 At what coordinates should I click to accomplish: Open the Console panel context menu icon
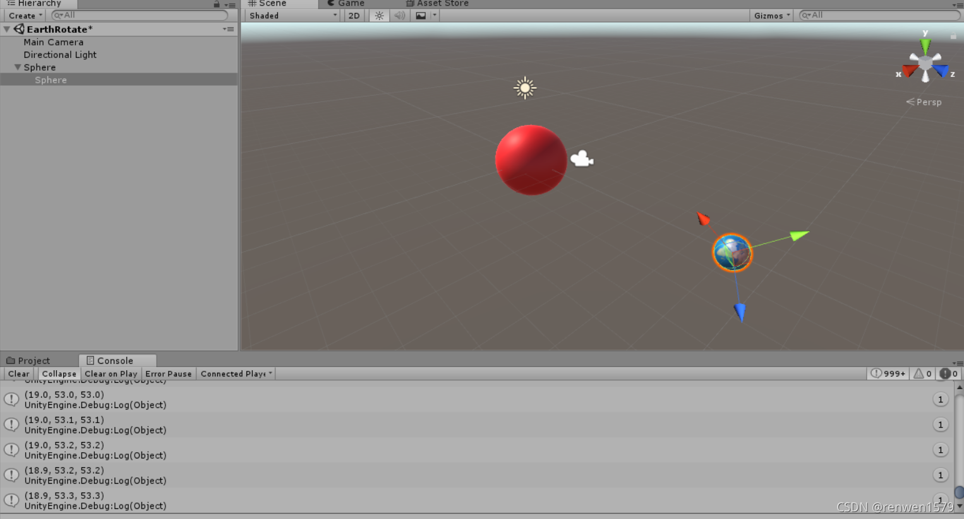click(x=958, y=363)
